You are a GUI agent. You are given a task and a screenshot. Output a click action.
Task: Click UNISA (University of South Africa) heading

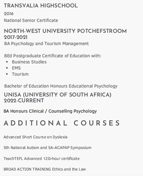[x=58, y=95]
